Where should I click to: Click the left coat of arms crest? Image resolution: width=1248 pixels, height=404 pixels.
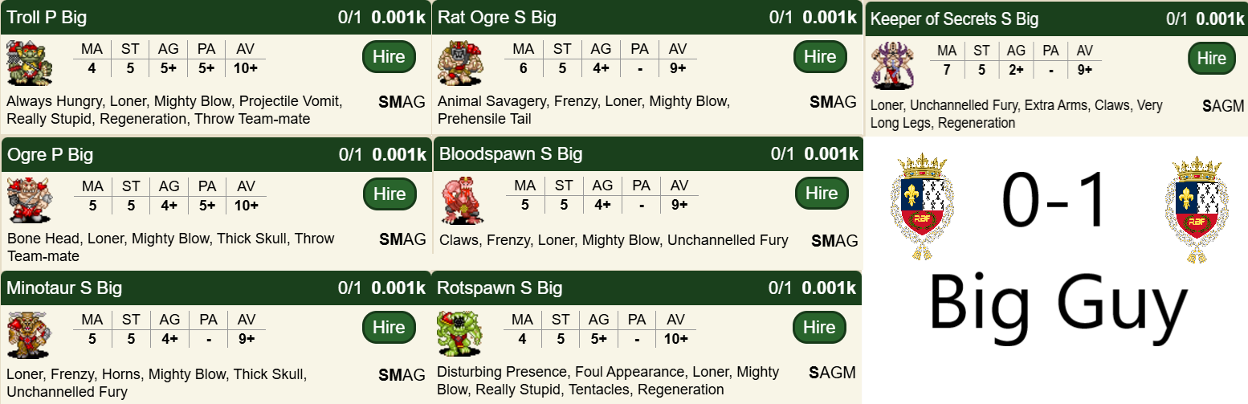tap(921, 209)
